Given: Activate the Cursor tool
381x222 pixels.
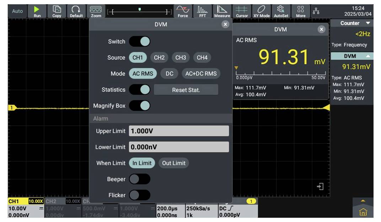Looking at the screenshot, I should 242,11.
